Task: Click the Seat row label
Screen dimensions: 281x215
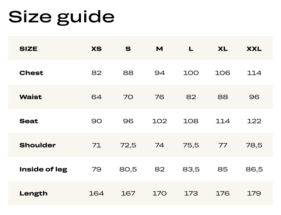Action: (29, 121)
